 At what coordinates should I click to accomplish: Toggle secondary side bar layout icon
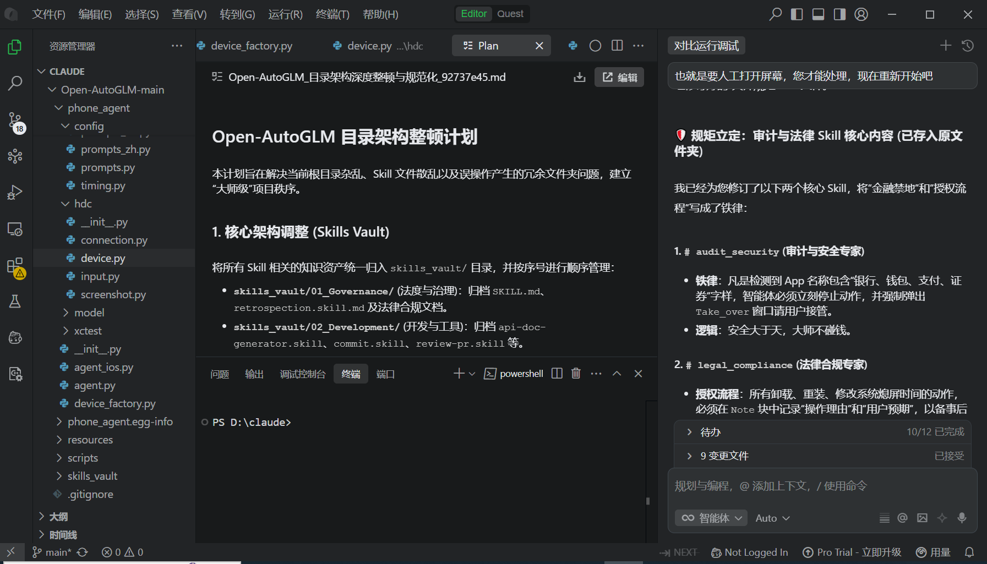[x=839, y=14]
